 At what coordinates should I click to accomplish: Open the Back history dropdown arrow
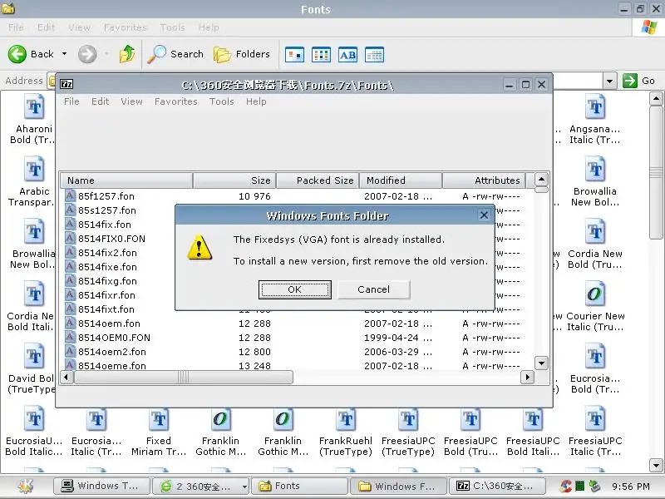pos(65,54)
